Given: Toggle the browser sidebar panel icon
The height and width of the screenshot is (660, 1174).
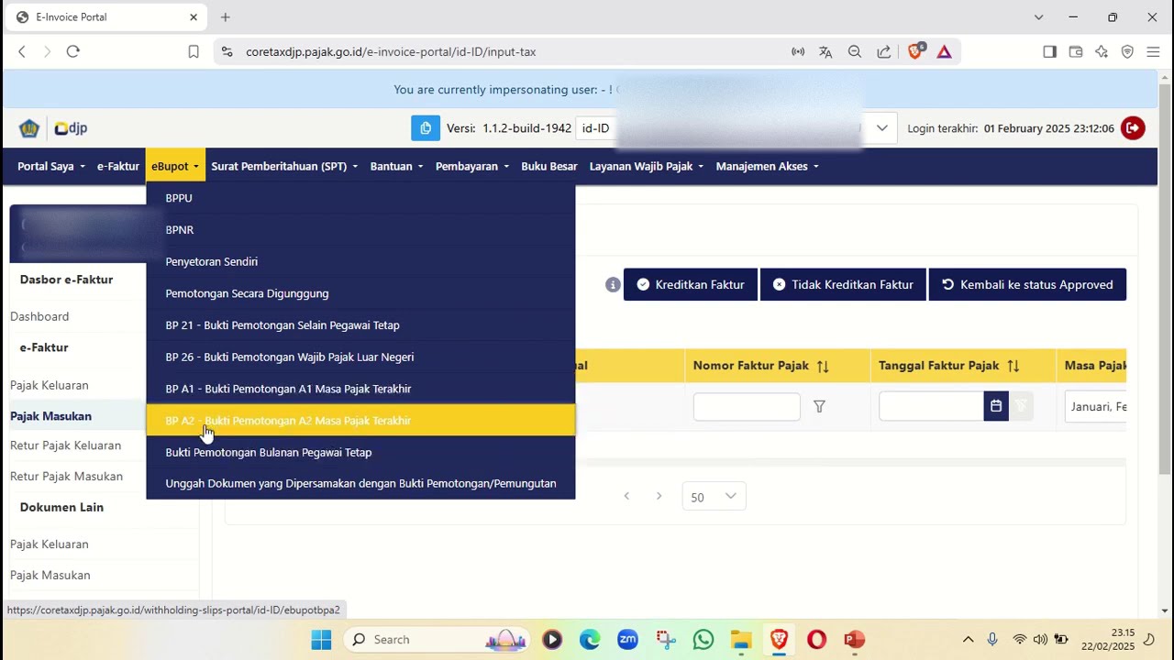Looking at the screenshot, I should pyautogui.click(x=1049, y=51).
